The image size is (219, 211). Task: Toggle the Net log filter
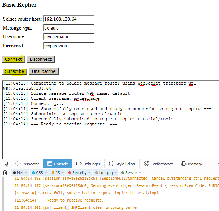point(18,173)
